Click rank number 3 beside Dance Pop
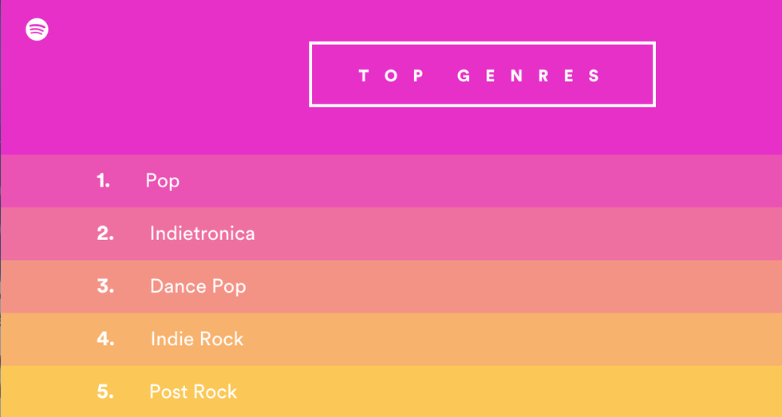The image size is (782, 417). click(x=105, y=286)
